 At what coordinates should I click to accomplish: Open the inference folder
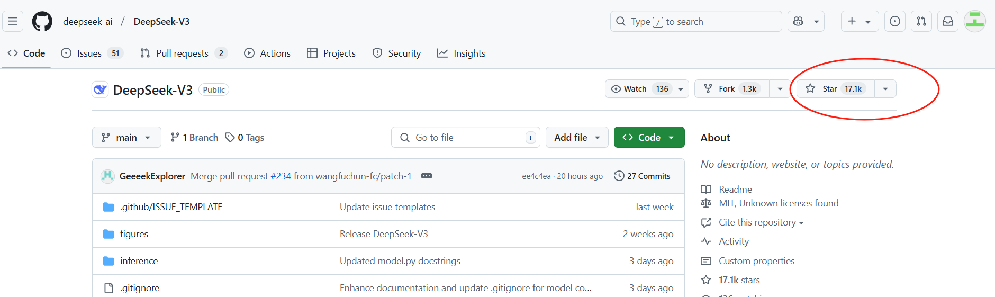(139, 261)
